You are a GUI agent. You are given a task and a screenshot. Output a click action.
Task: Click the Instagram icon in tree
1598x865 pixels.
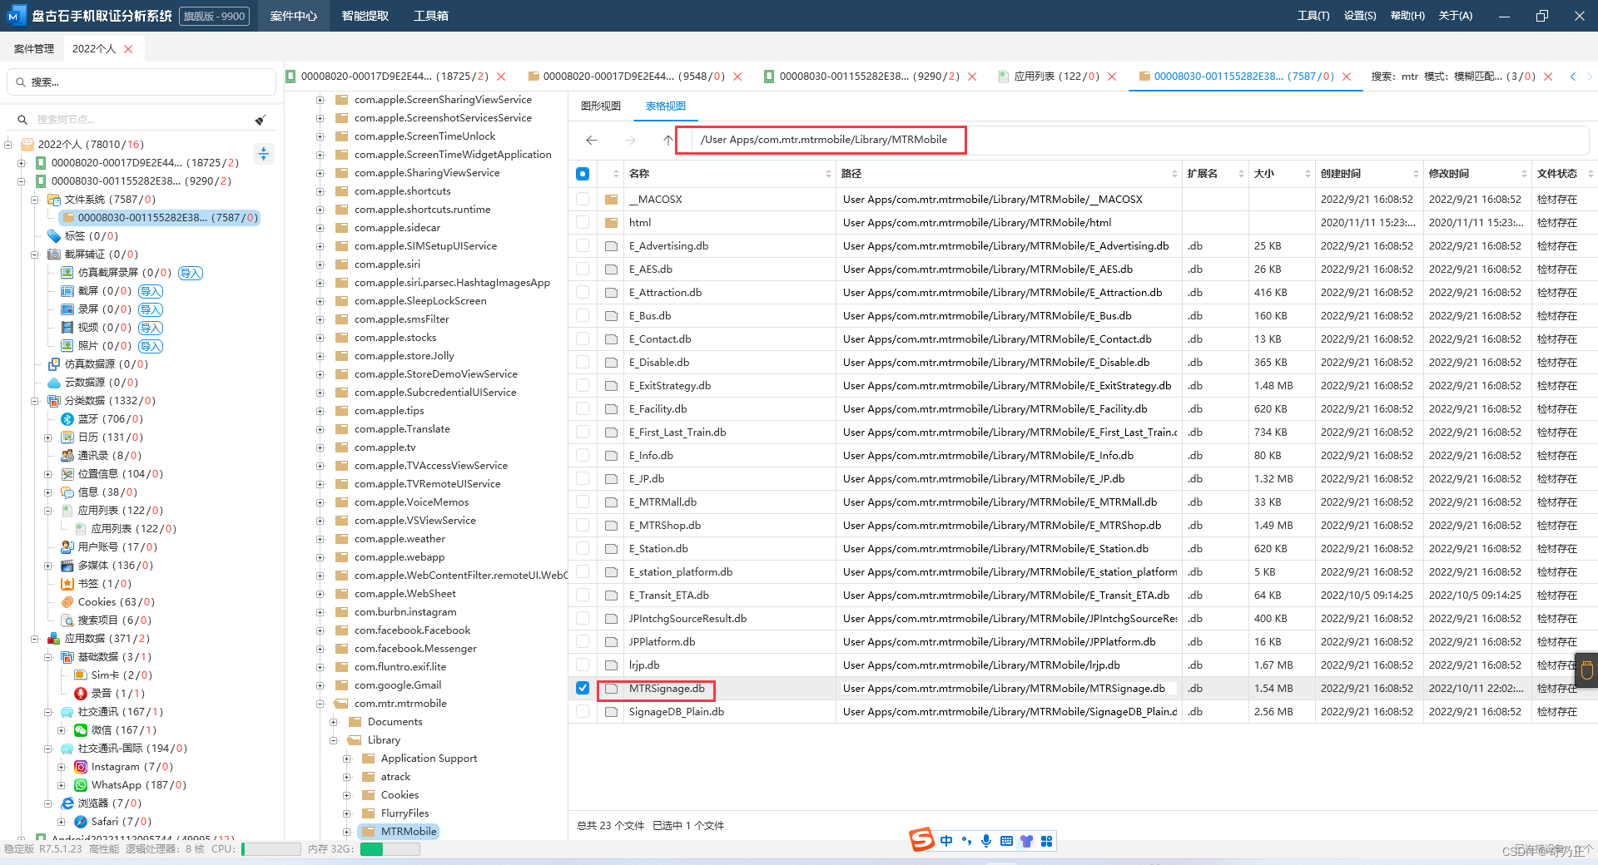tap(81, 767)
